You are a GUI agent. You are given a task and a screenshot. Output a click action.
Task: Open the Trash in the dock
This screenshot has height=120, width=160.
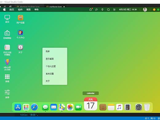[x=147, y=107]
